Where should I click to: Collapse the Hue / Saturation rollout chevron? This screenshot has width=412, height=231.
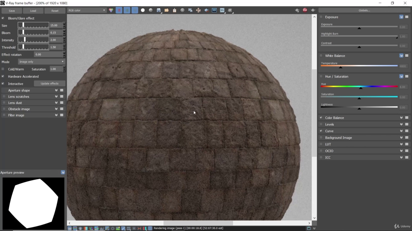click(x=401, y=76)
